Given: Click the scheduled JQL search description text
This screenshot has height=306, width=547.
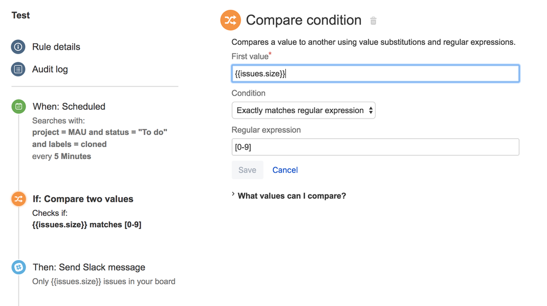Looking at the screenshot, I should (x=99, y=138).
